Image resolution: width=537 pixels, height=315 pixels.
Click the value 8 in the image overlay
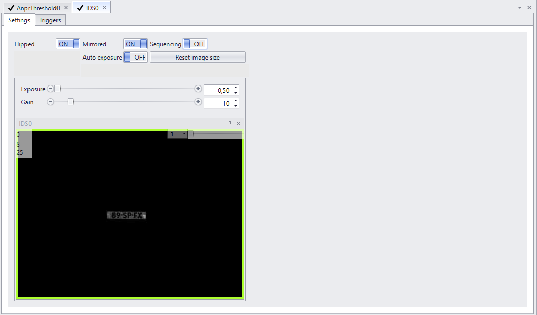point(18,144)
